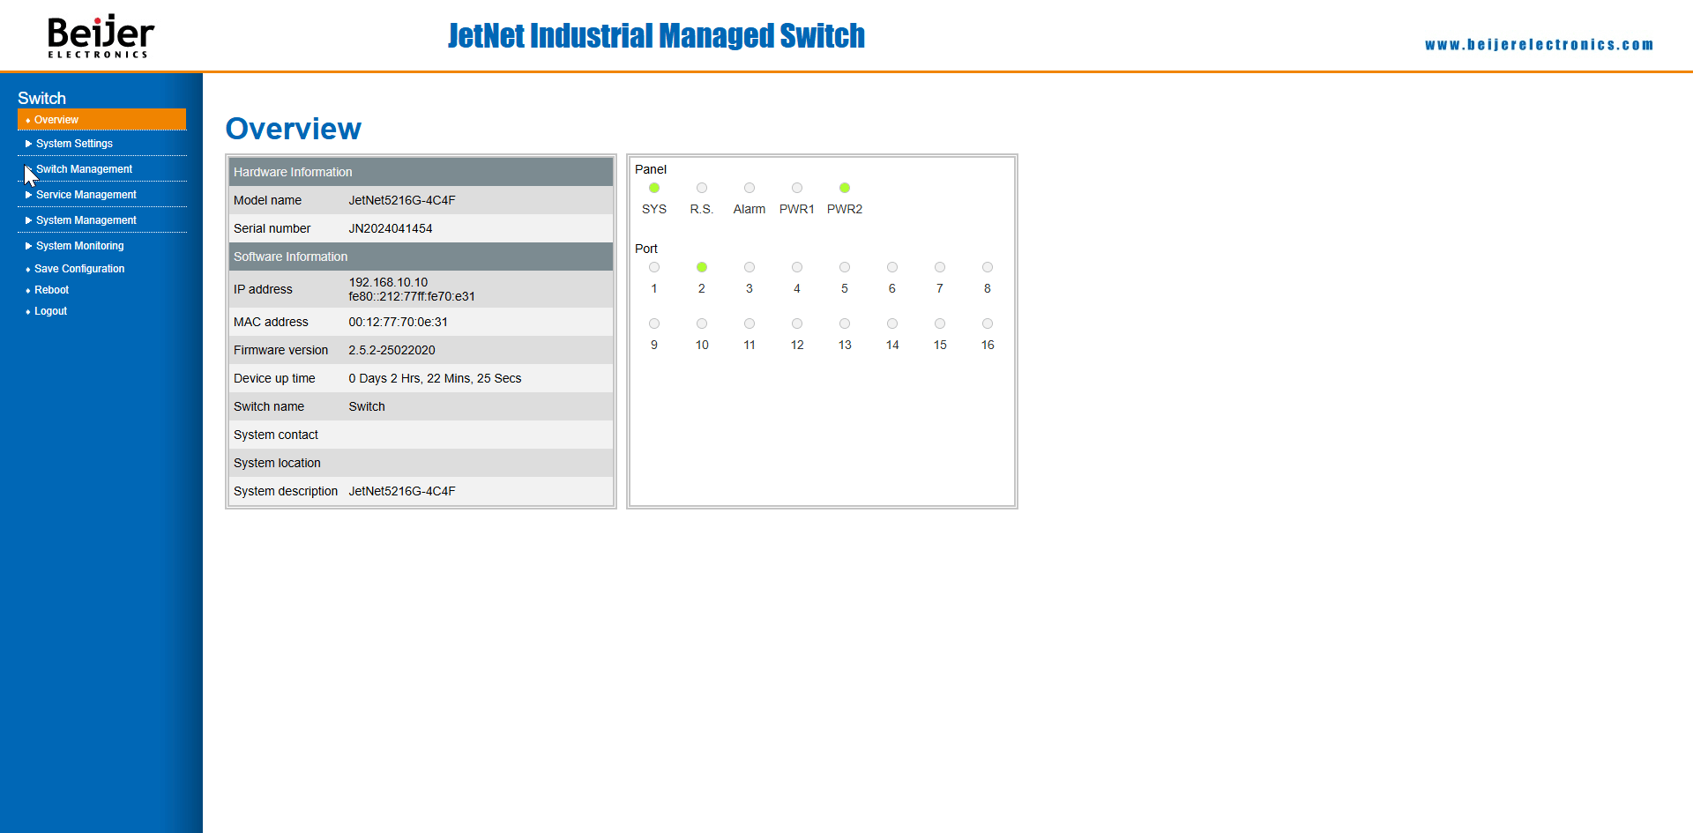The width and height of the screenshot is (1693, 833).
Task: Expand the Switch Management menu
Action: tap(84, 169)
